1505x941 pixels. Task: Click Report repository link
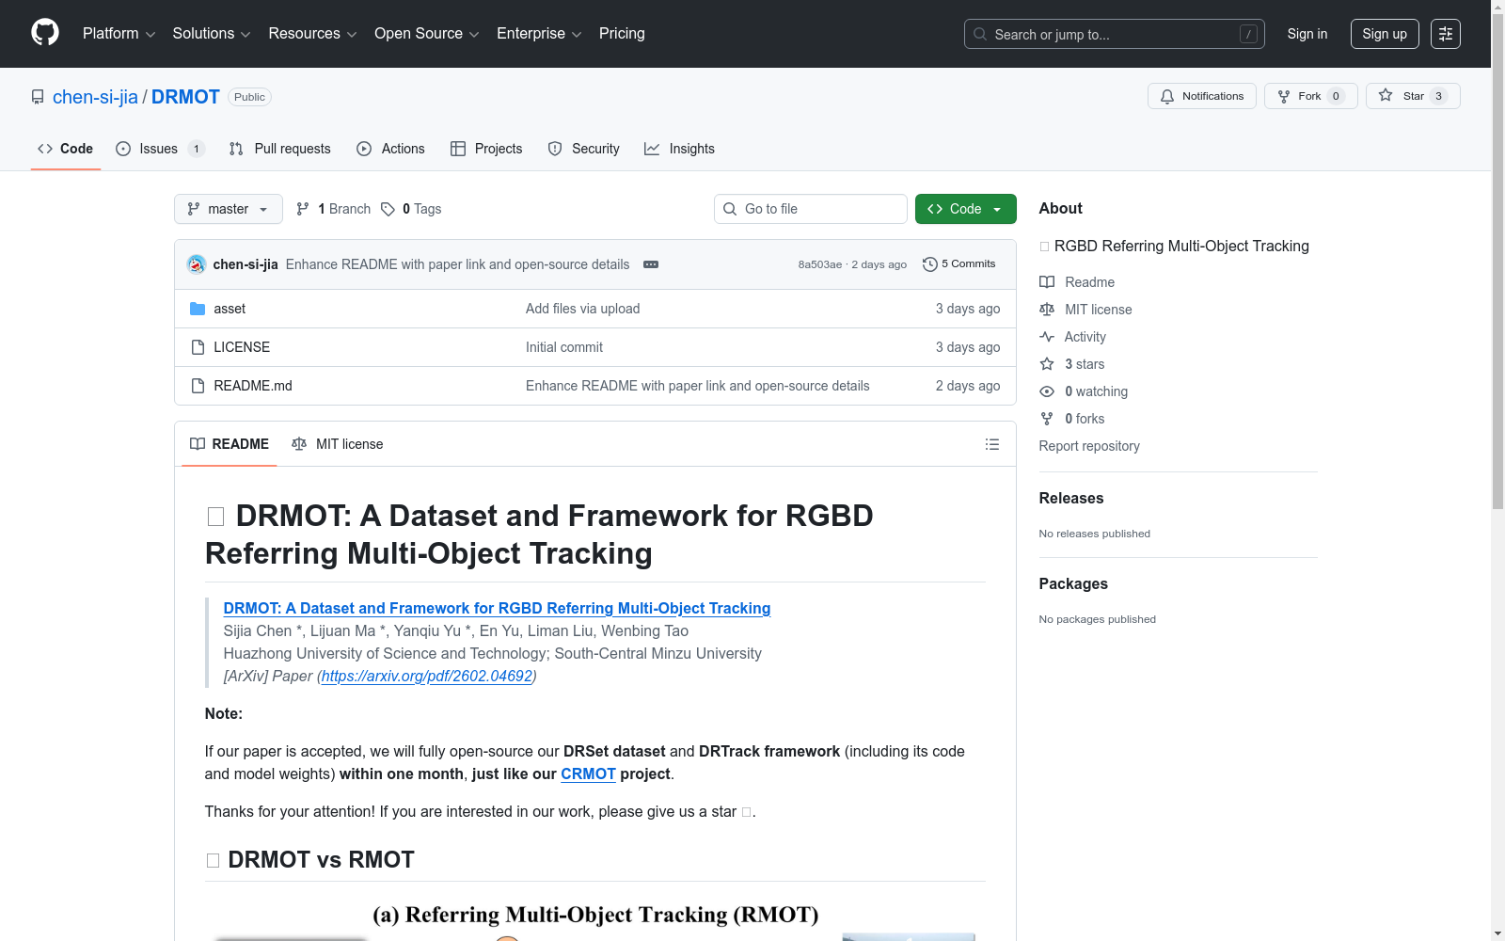coord(1089,446)
